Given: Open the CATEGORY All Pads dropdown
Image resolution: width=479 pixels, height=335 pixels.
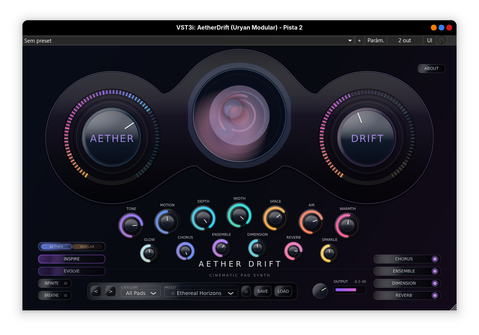Looking at the screenshot, I should click(141, 293).
